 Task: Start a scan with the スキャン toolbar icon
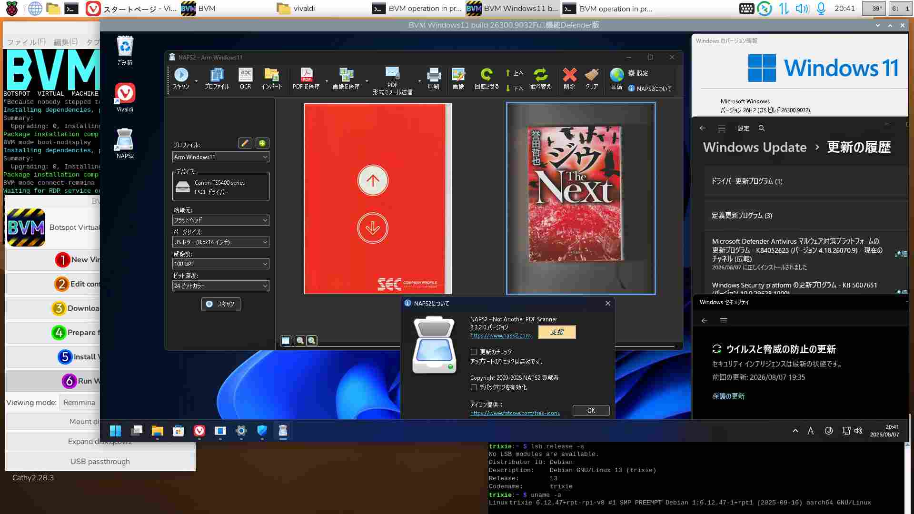click(181, 79)
